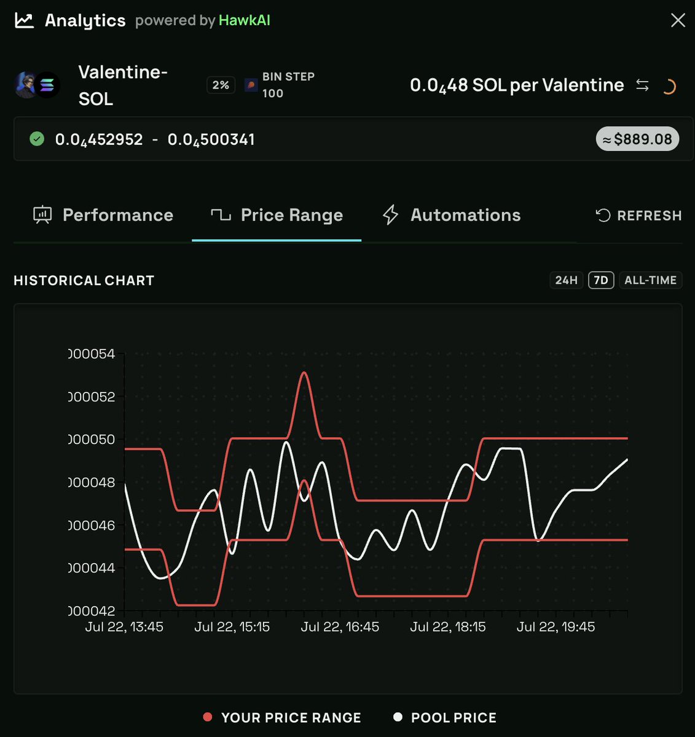Click the ≈$889.08 value badge
The width and height of the screenshot is (695, 737).
637,139
